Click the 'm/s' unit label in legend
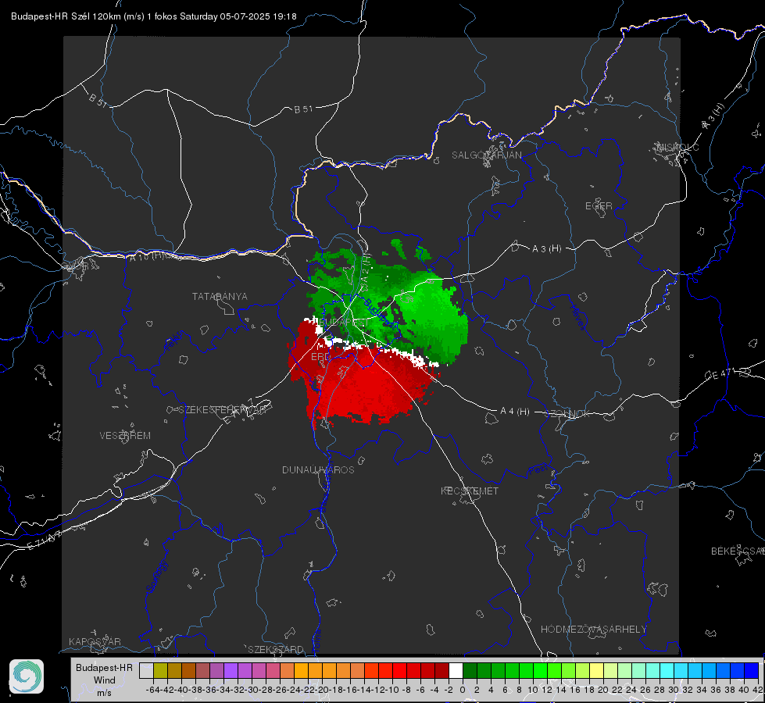Viewport: 765px width, 703px height. pyautogui.click(x=104, y=693)
